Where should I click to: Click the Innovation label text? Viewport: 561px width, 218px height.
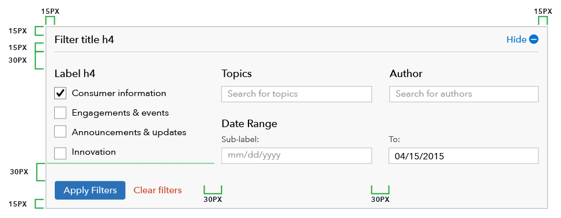click(94, 152)
